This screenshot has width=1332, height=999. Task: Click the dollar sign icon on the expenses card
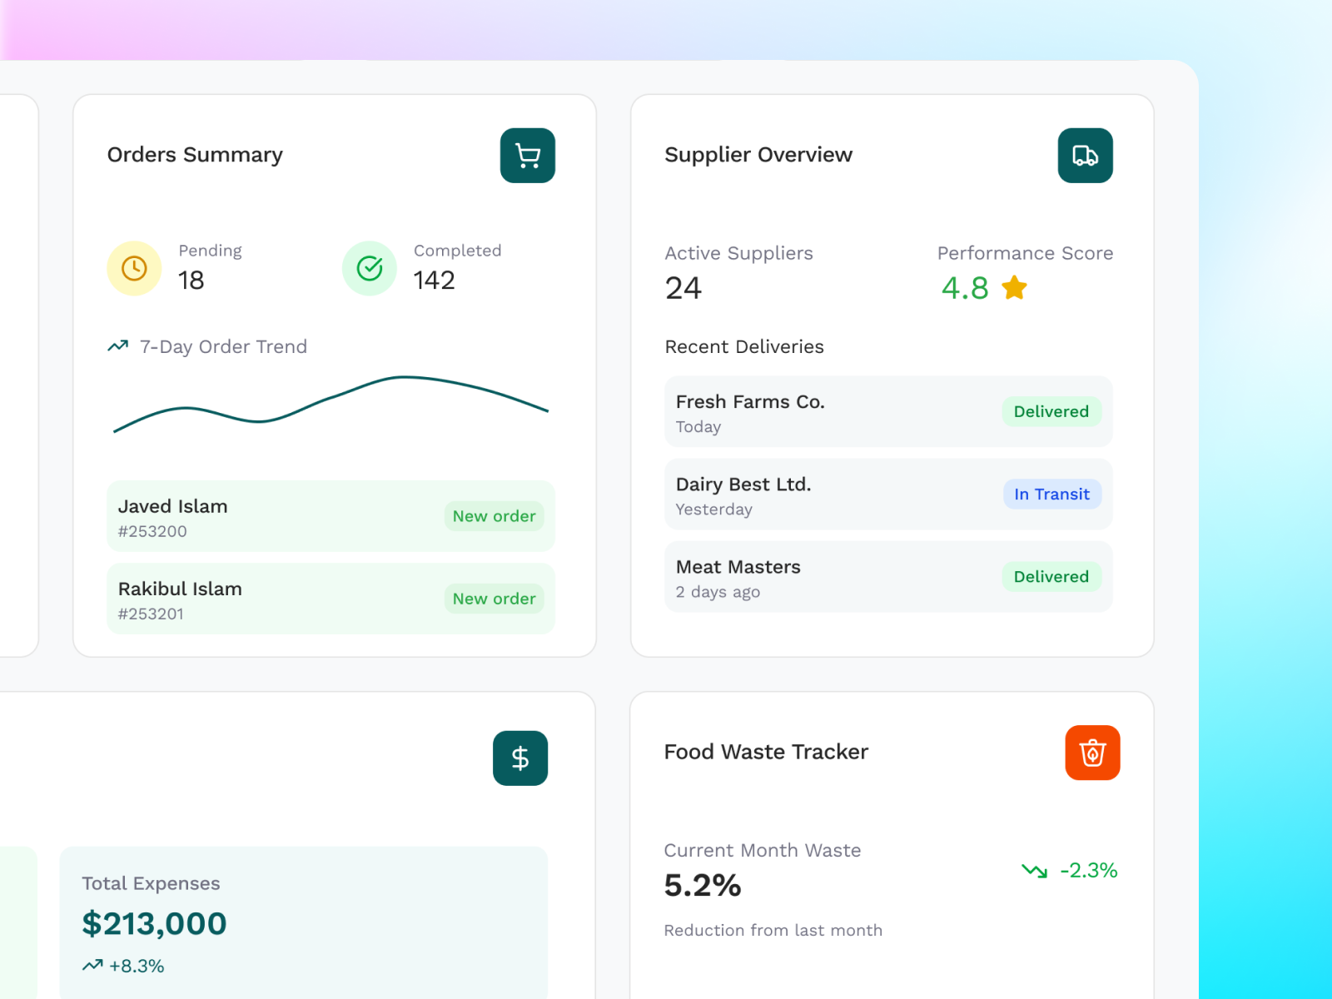(x=520, y=758)
